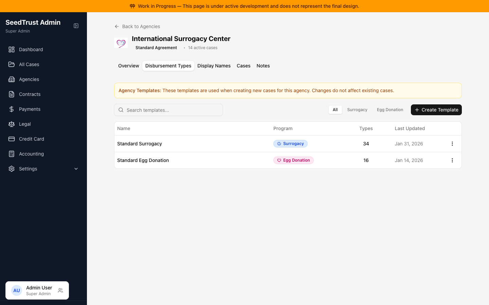Open the Standard Surrogacy row actions menu
This screenshot has width=489, height=305.
(x=452, y=144)
